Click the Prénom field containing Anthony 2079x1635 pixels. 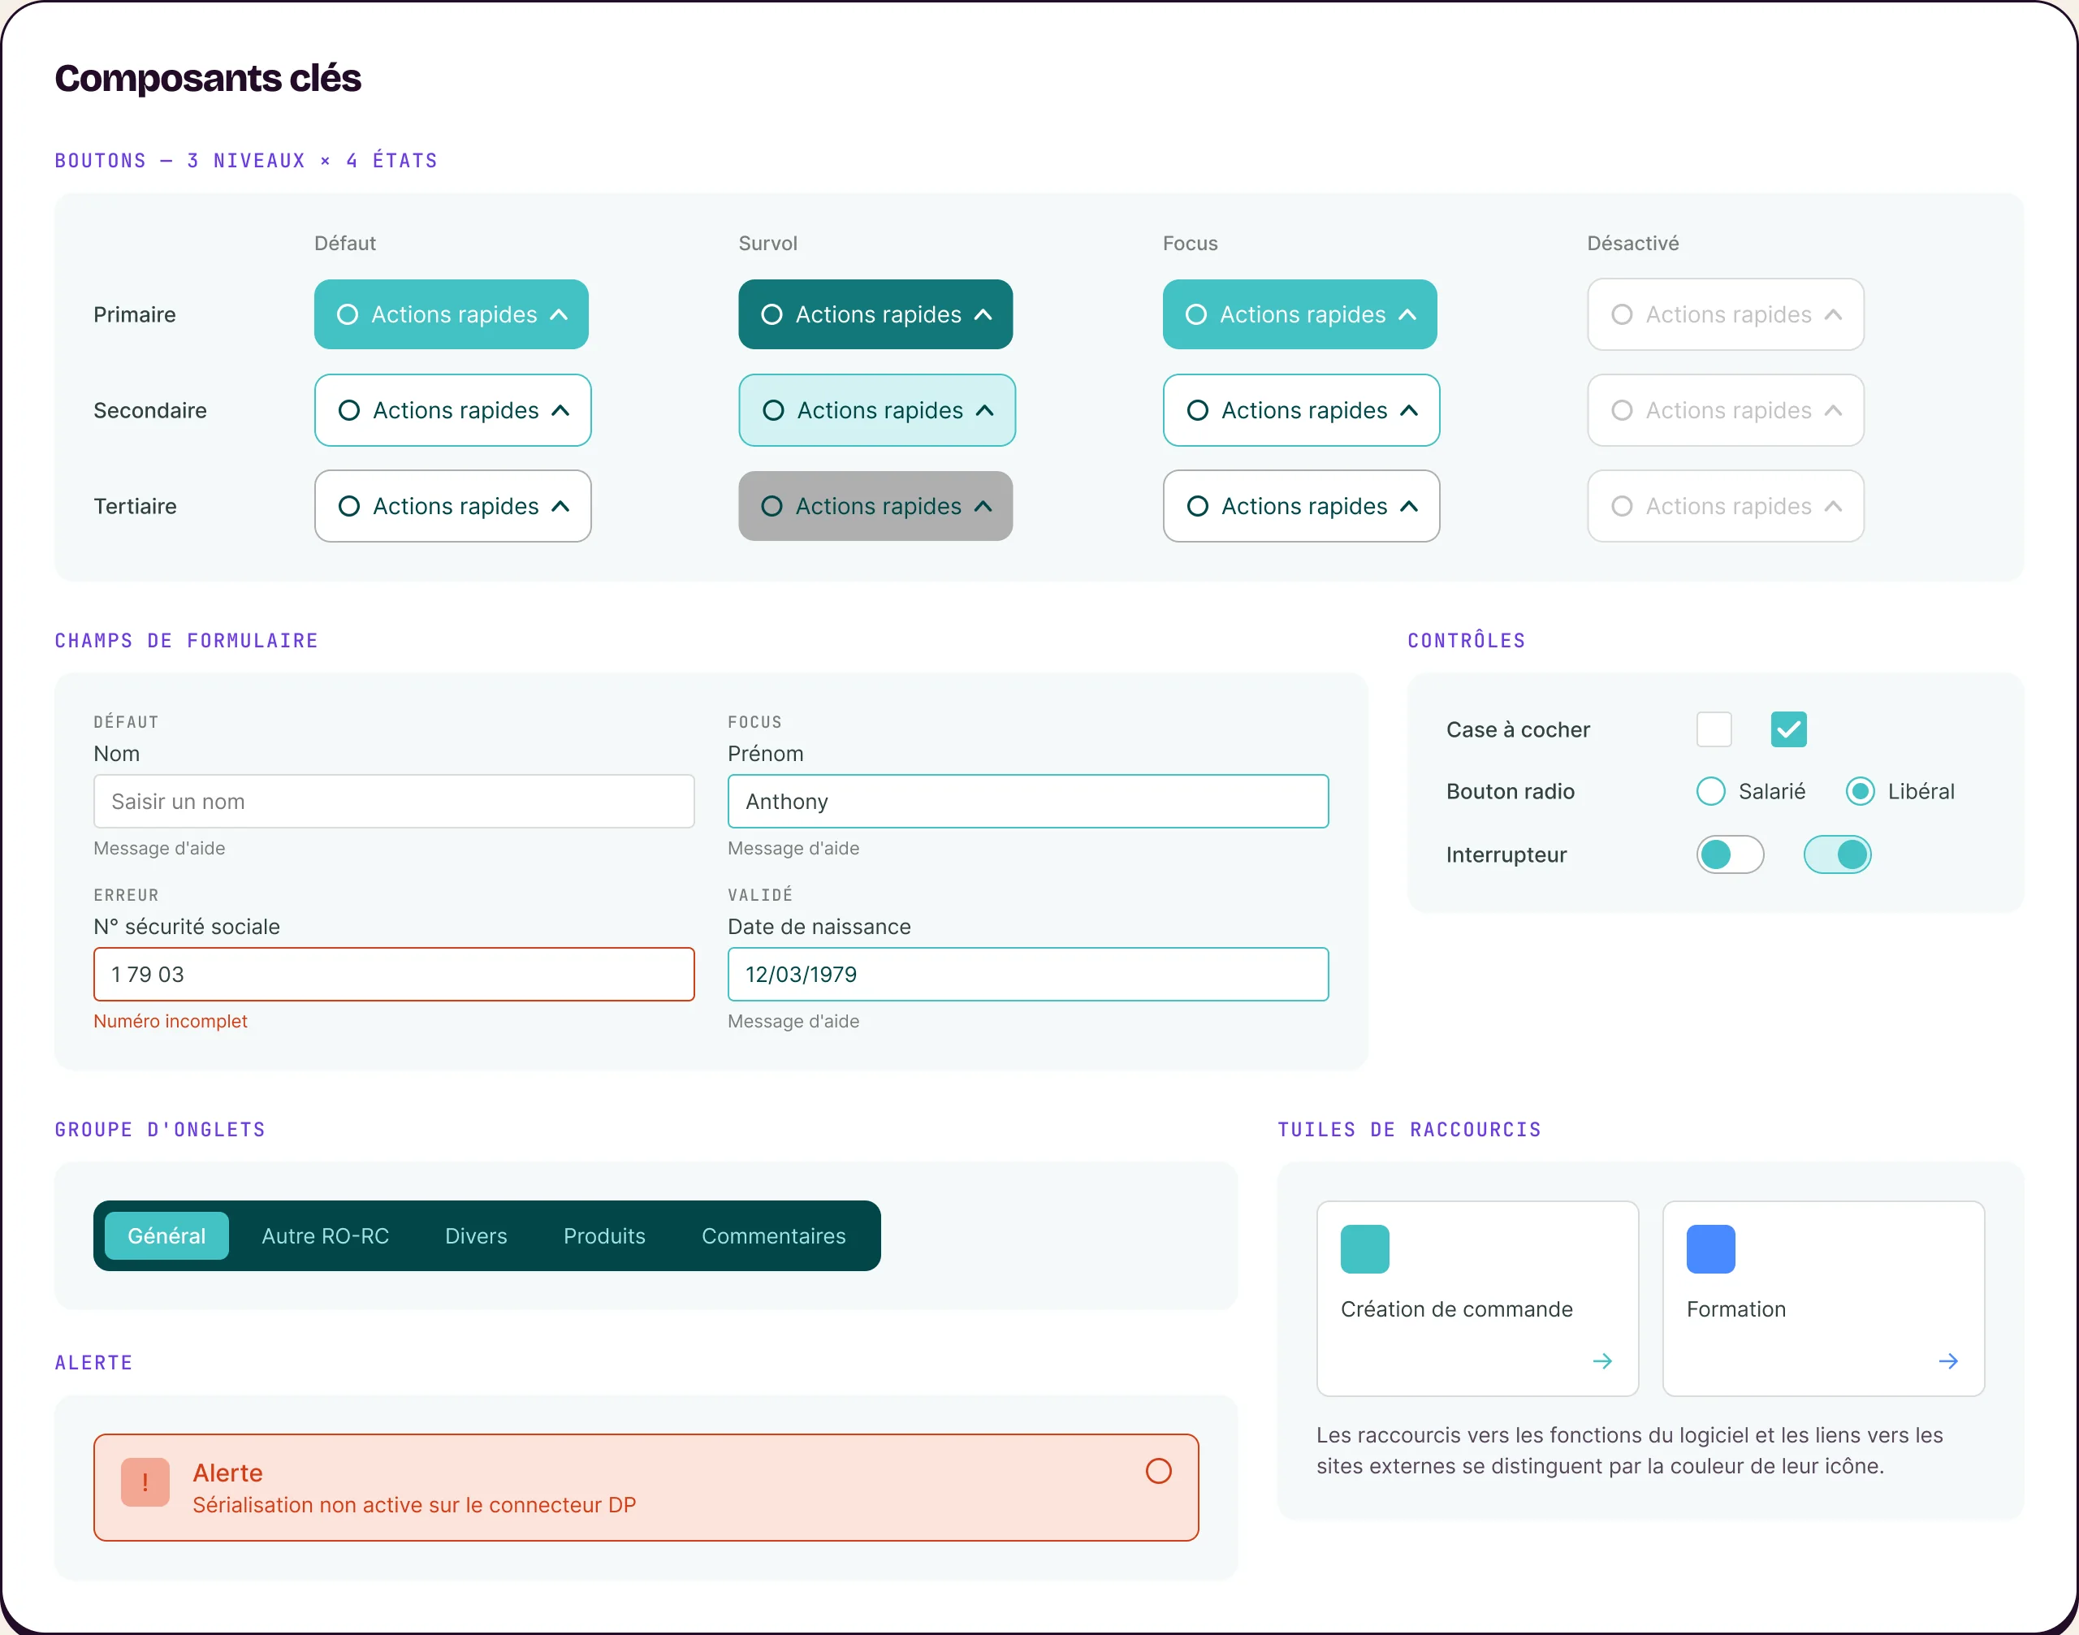1028,801
